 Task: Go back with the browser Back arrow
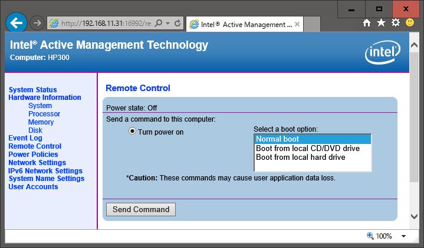pyautogui.click(x=17, y=23)
